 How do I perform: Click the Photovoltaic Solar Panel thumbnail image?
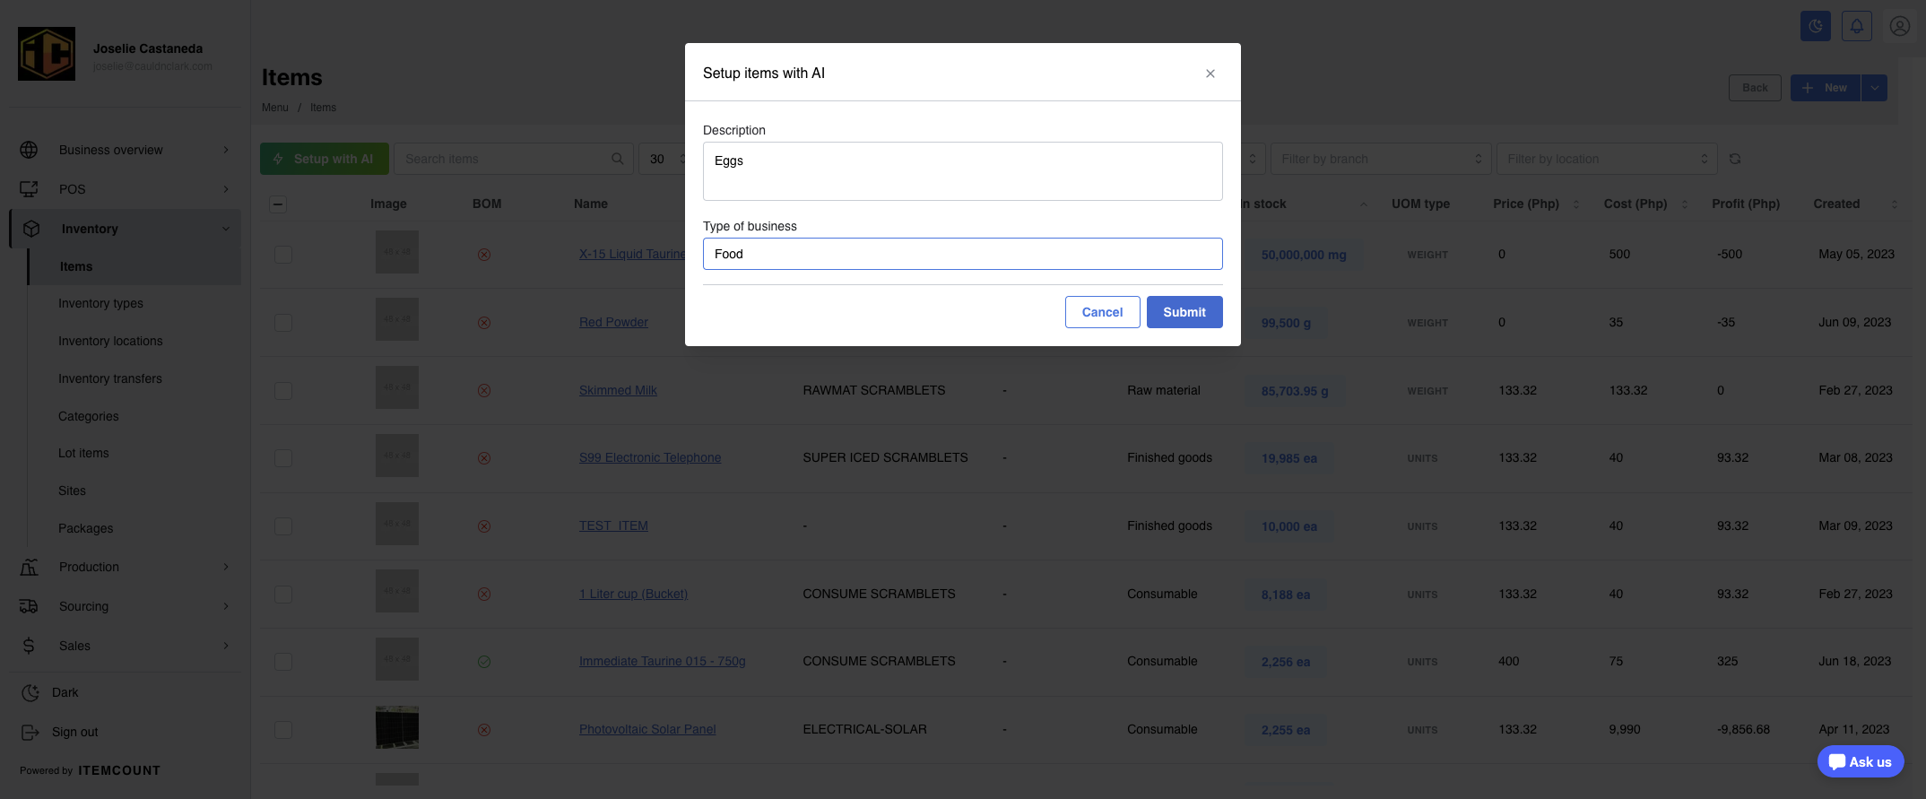point(397,727)
